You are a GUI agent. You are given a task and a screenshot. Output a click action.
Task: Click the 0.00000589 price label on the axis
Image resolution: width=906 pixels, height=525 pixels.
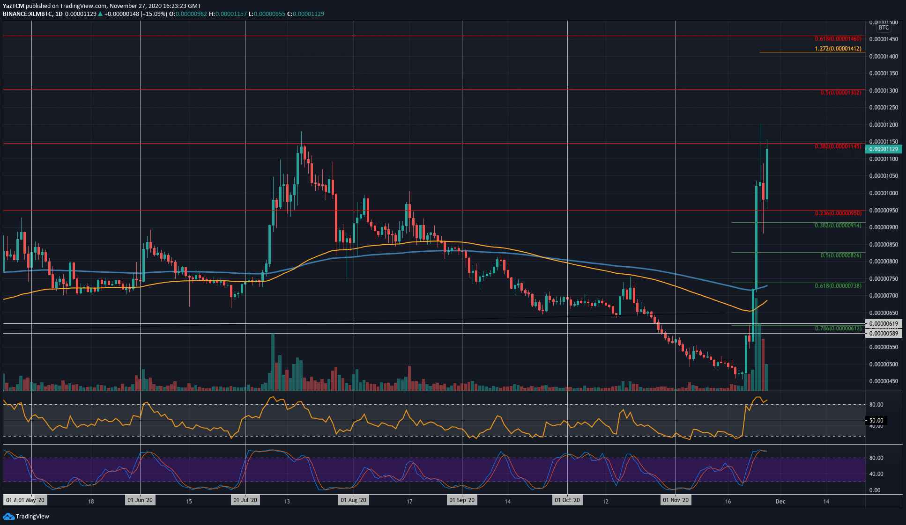(883, 334)
